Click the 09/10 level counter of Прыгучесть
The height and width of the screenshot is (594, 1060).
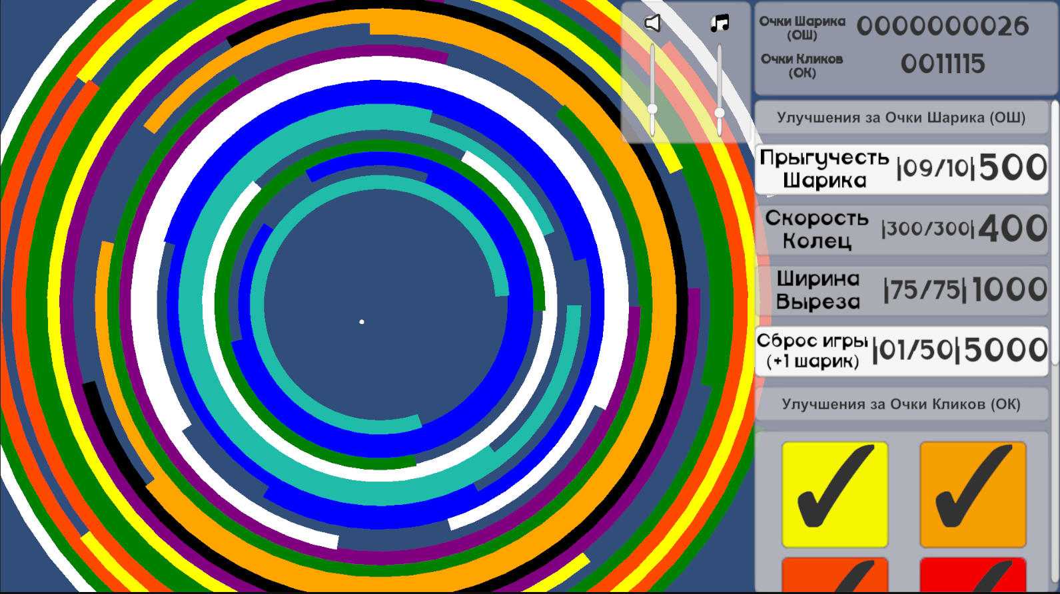pos(935,168)
